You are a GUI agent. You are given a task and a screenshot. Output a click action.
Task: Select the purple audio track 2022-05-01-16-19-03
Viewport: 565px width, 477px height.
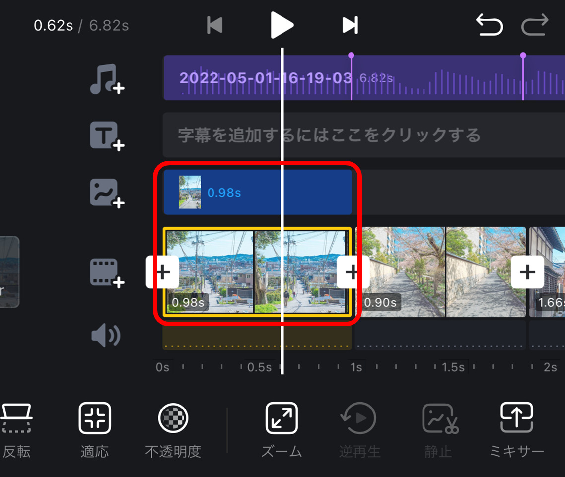(x=364, y=78)
